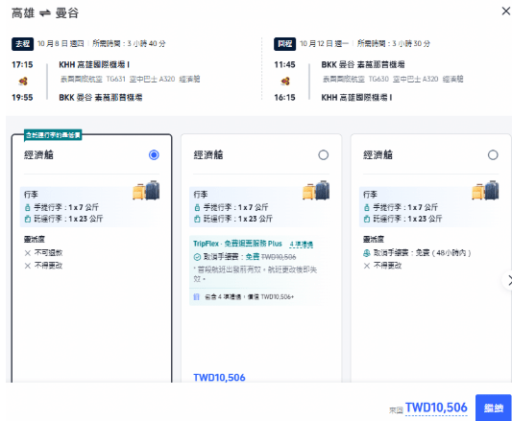Open the TripFlex 4 benefits link
512x421 pixels.
click(301, 244)
